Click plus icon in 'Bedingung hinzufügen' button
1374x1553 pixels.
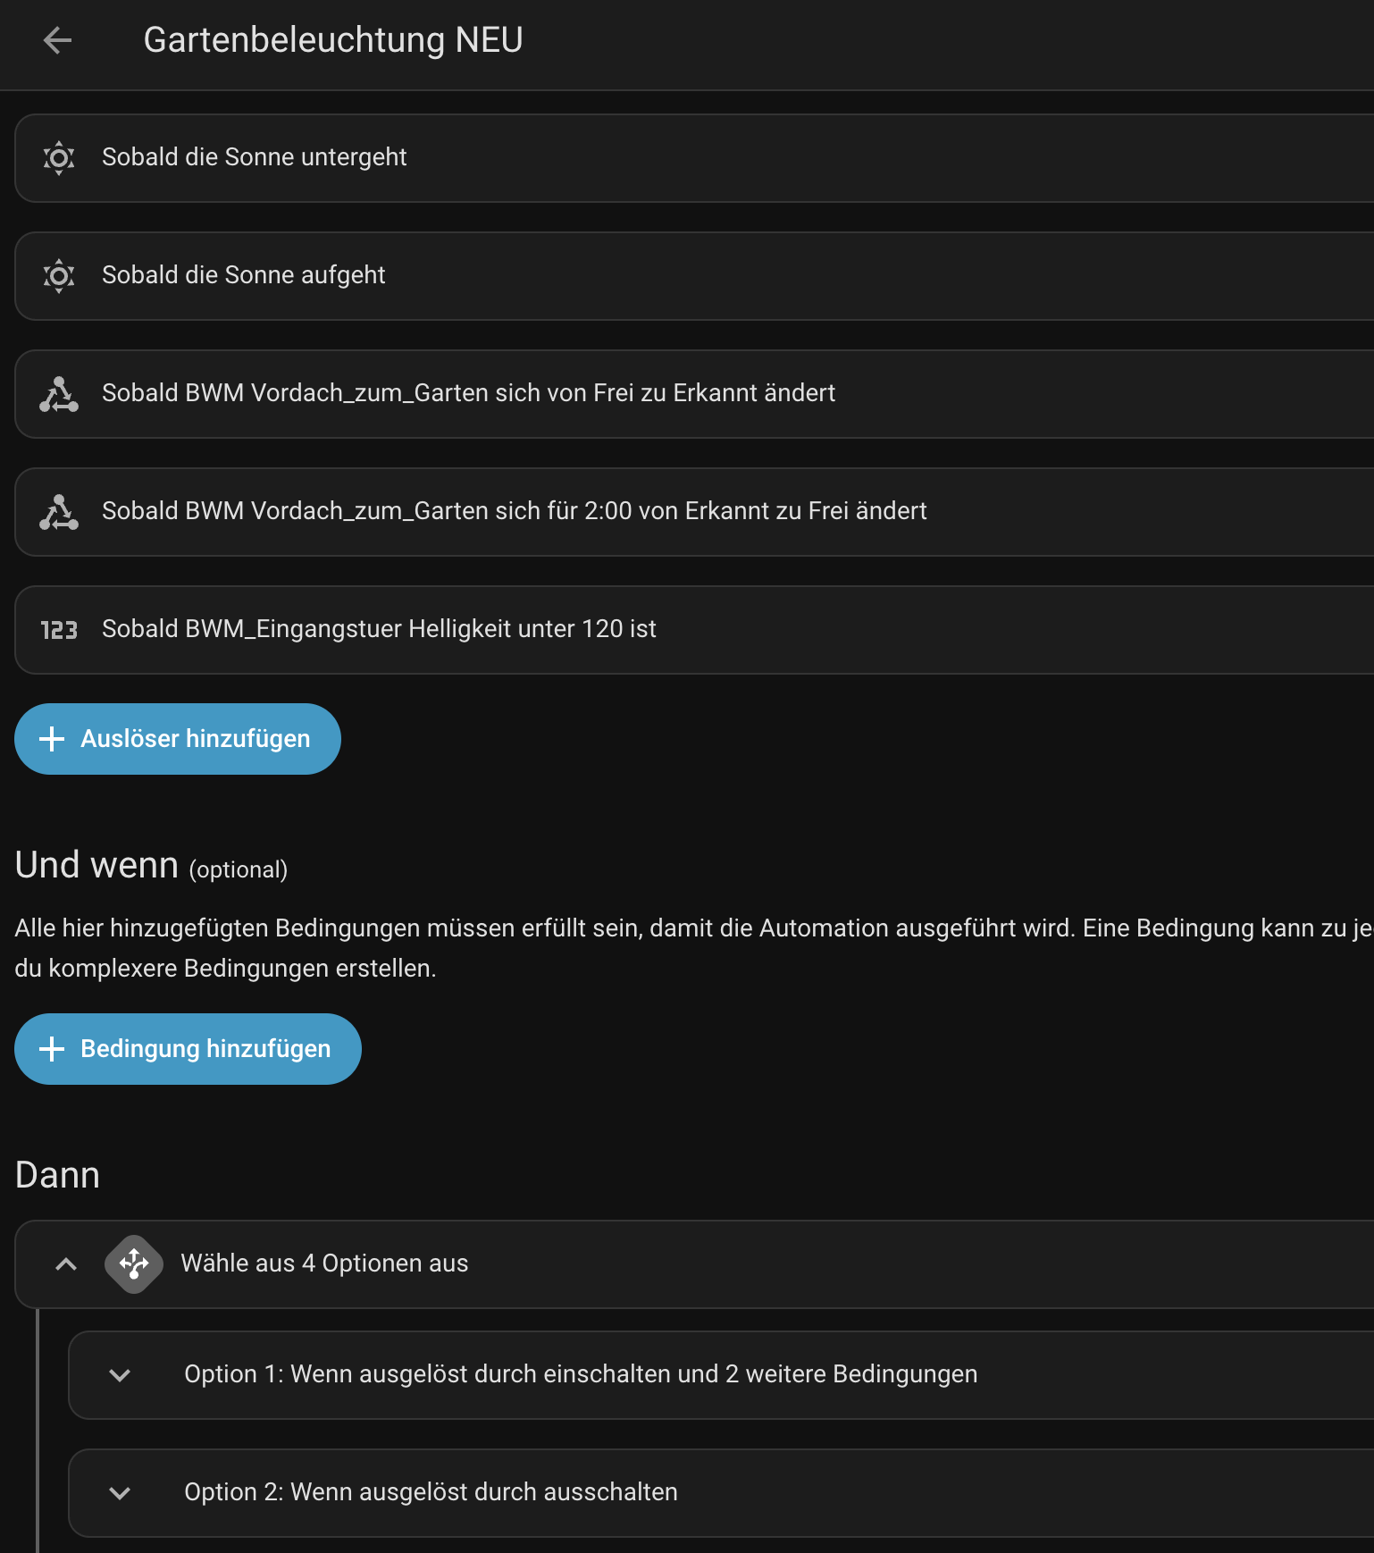tap(52, 1049)
